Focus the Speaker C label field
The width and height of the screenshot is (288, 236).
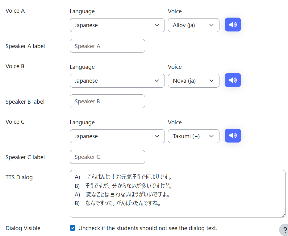pos(107,157)
